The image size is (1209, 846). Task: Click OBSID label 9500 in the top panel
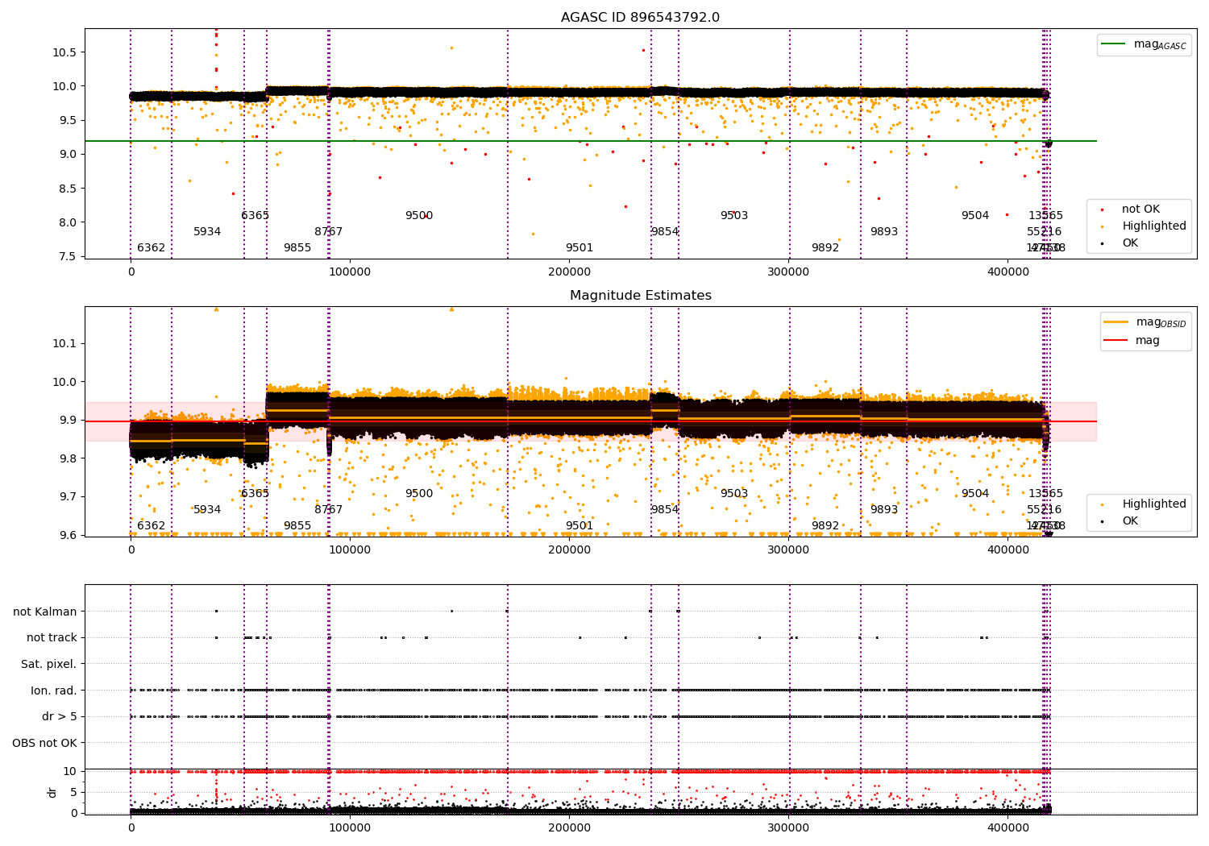pos(419,216)
